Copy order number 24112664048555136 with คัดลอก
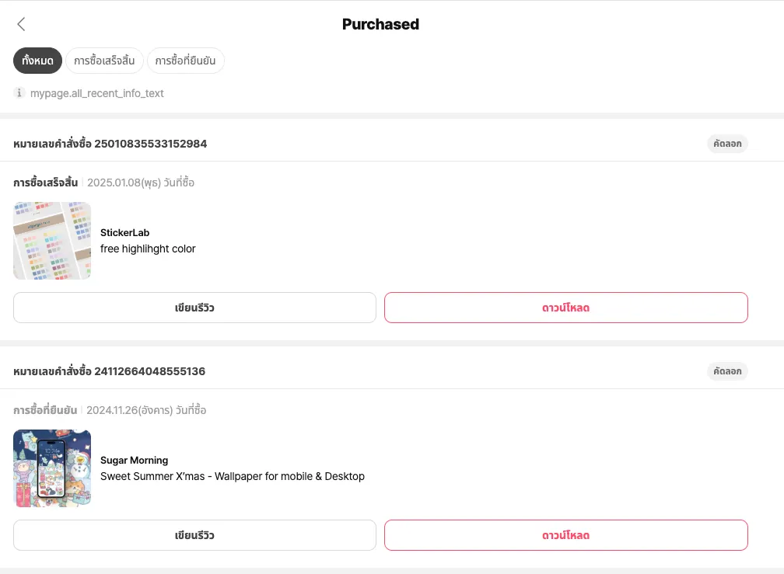784x574 pixels. click(727, 371)
